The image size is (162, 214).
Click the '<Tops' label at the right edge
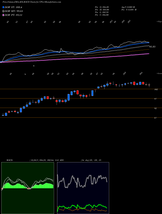159,22
